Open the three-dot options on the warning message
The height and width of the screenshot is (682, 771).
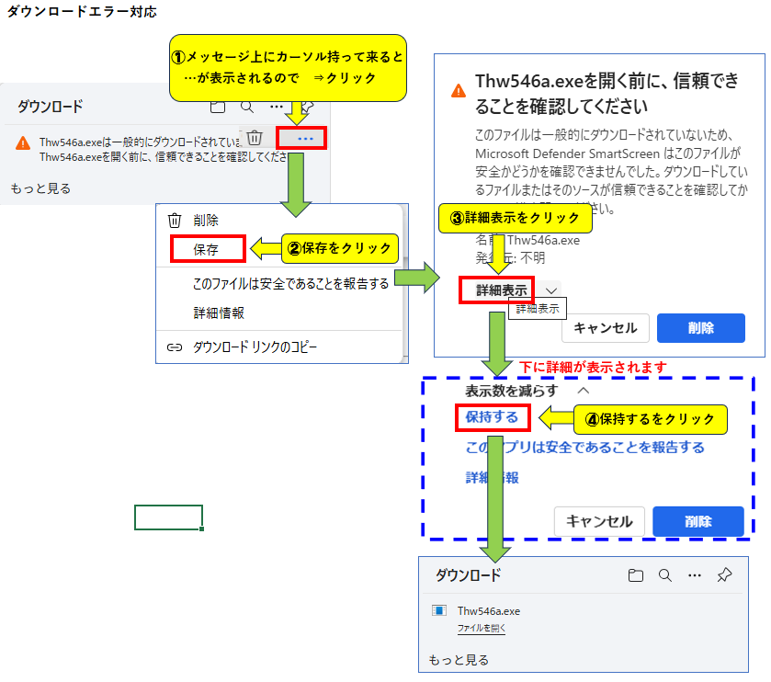305,138
